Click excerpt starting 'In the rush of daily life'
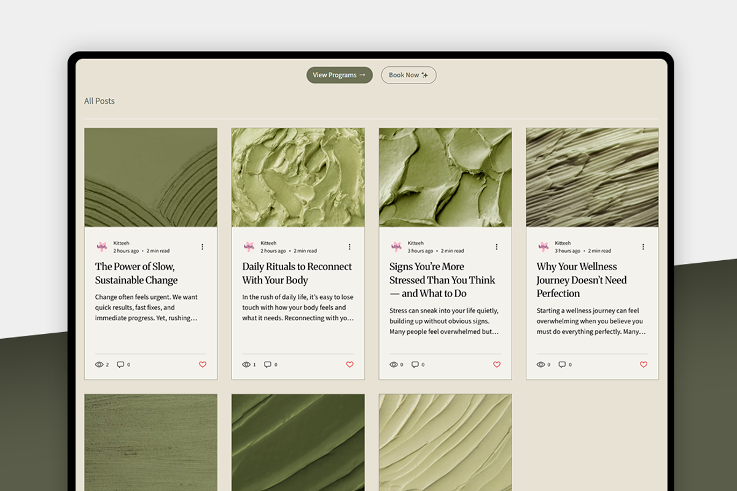Viewport: 737px width, 491px height. (x=298, y=307)
